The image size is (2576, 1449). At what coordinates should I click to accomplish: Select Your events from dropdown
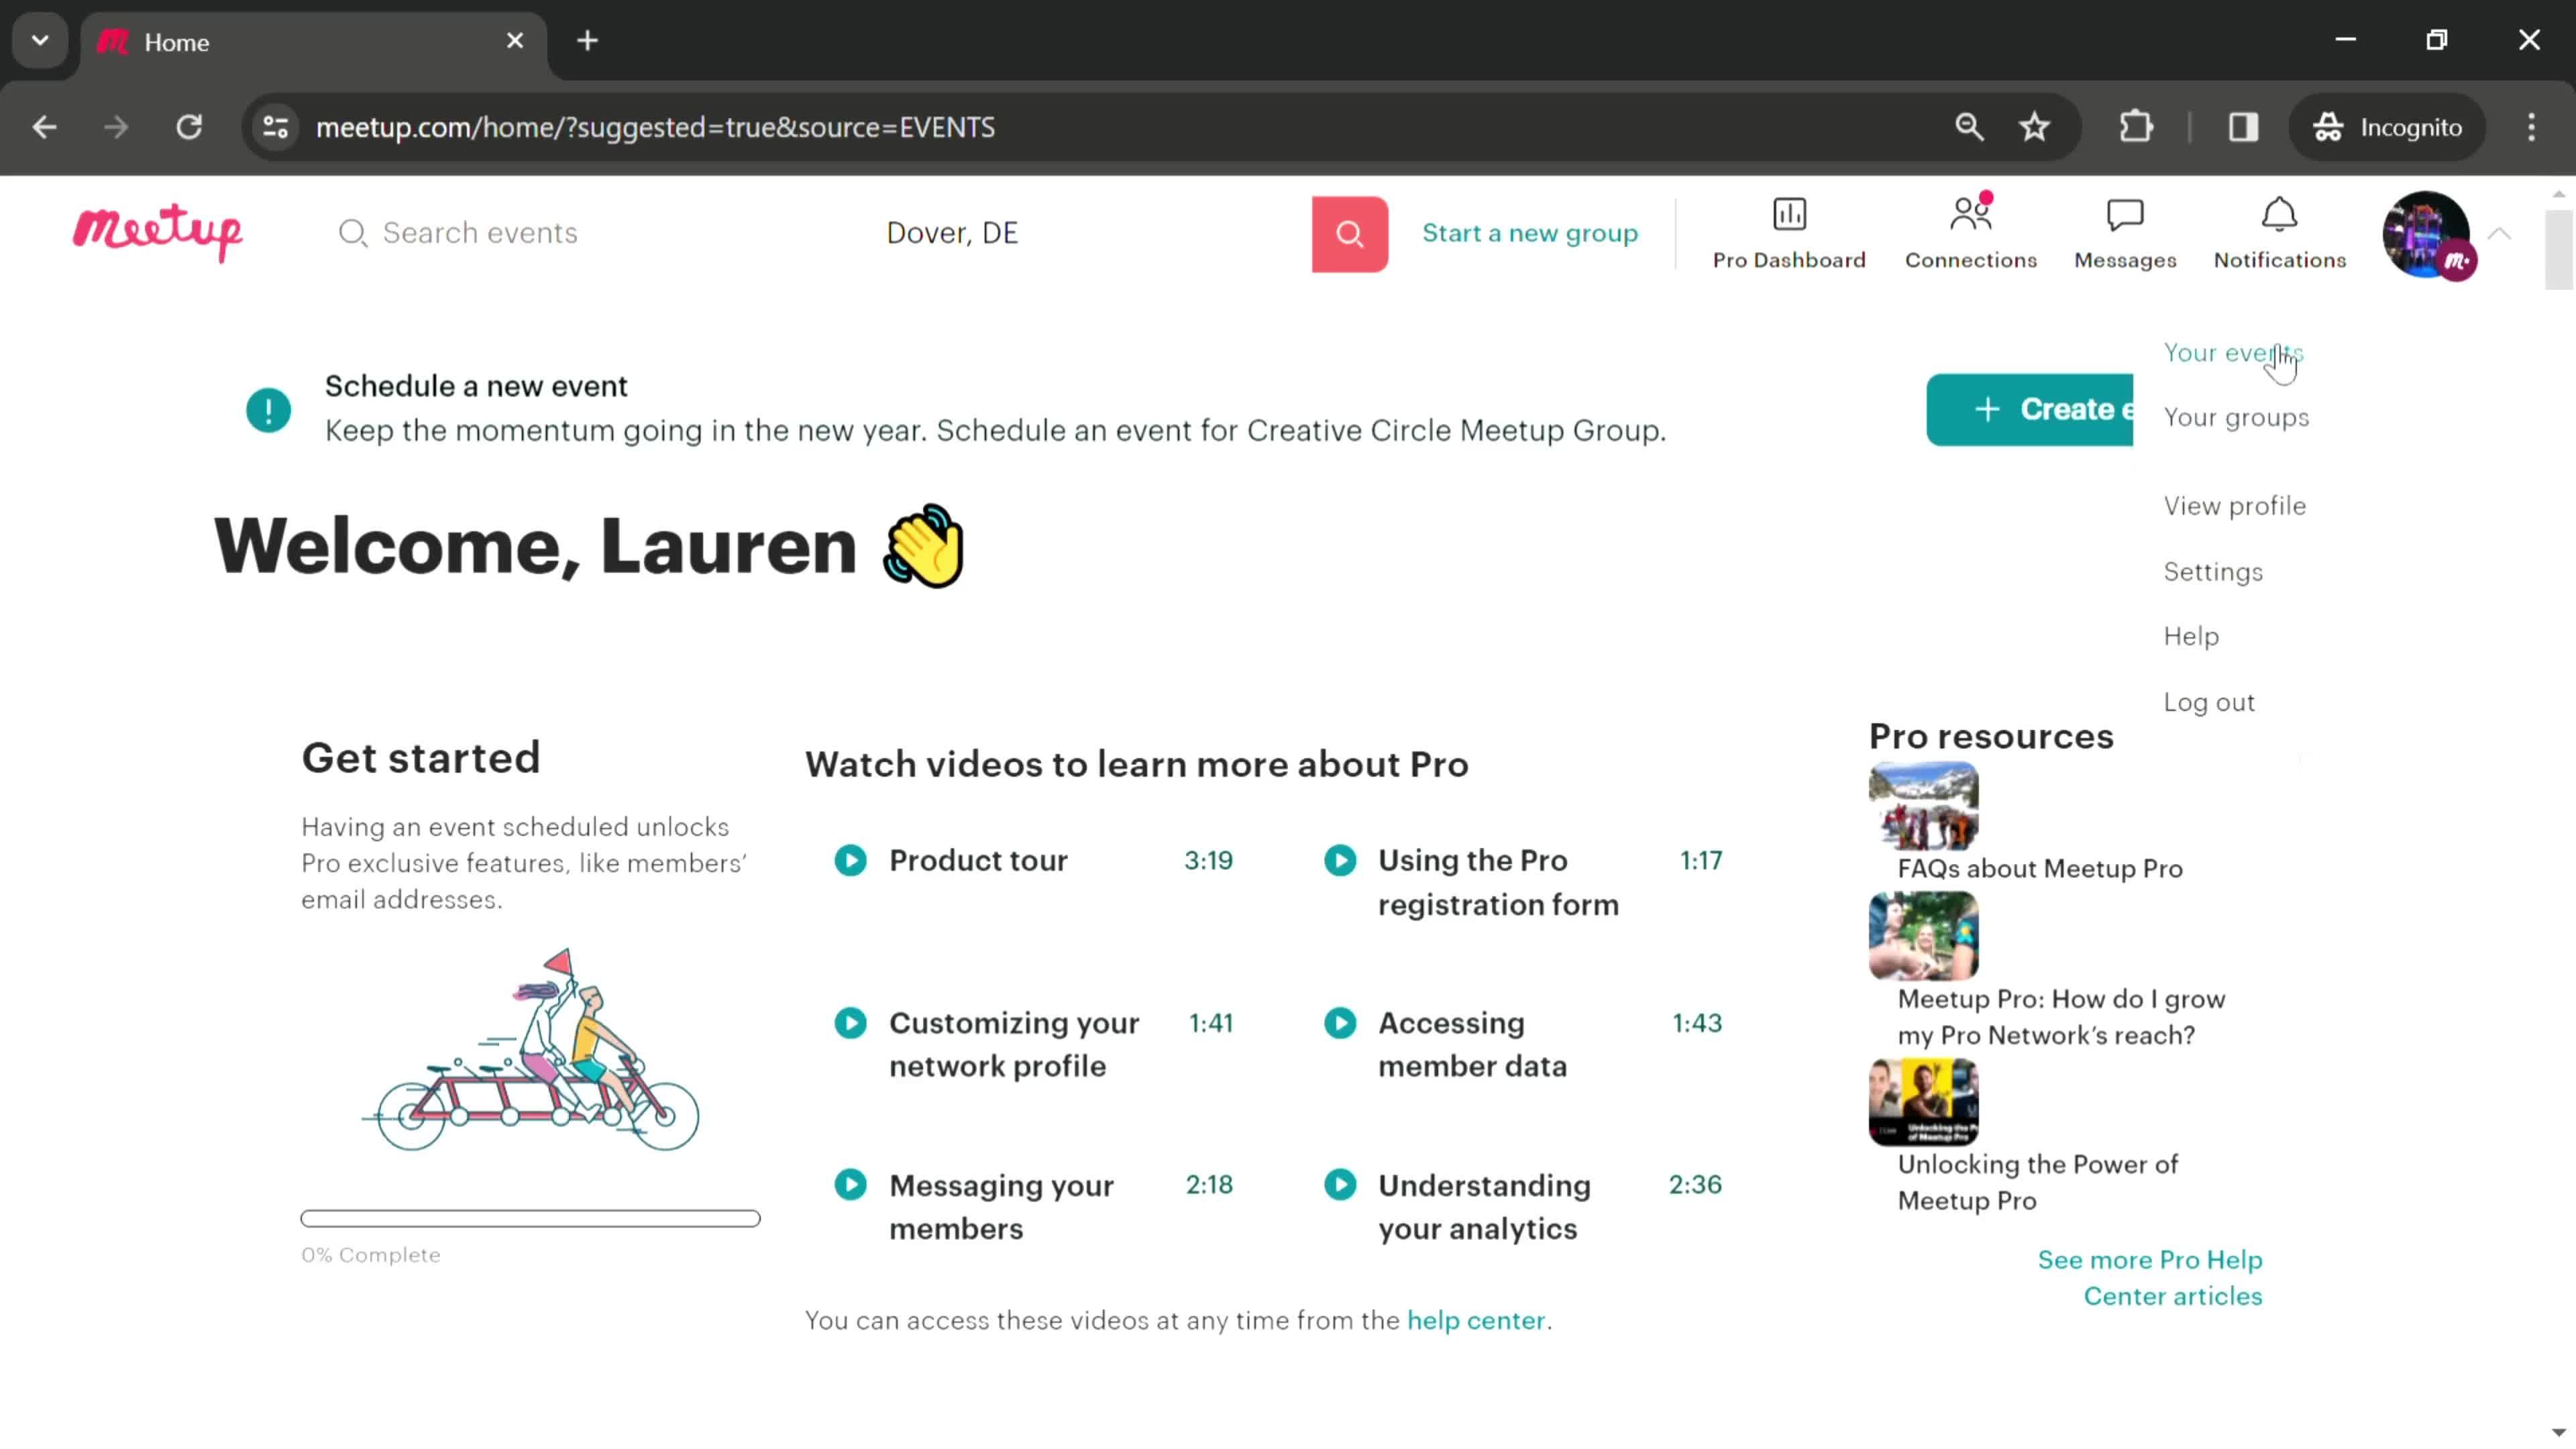2235,352
